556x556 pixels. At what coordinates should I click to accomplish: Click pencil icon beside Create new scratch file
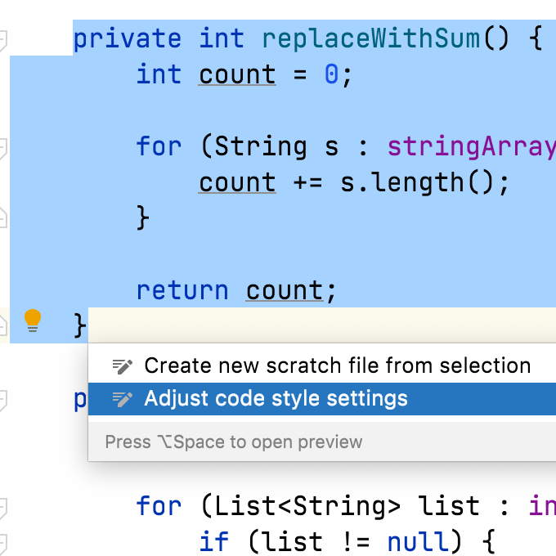[x=123, y=365]
